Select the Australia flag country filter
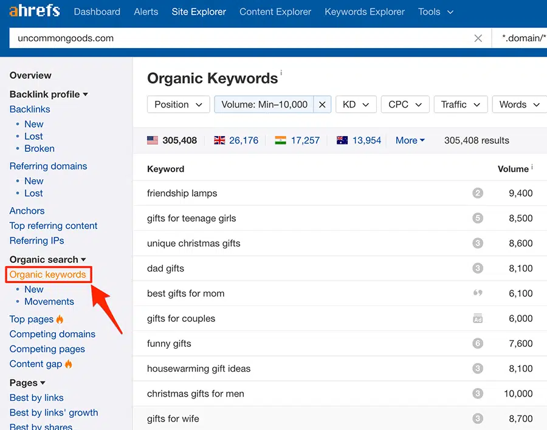 coord(343,140)
